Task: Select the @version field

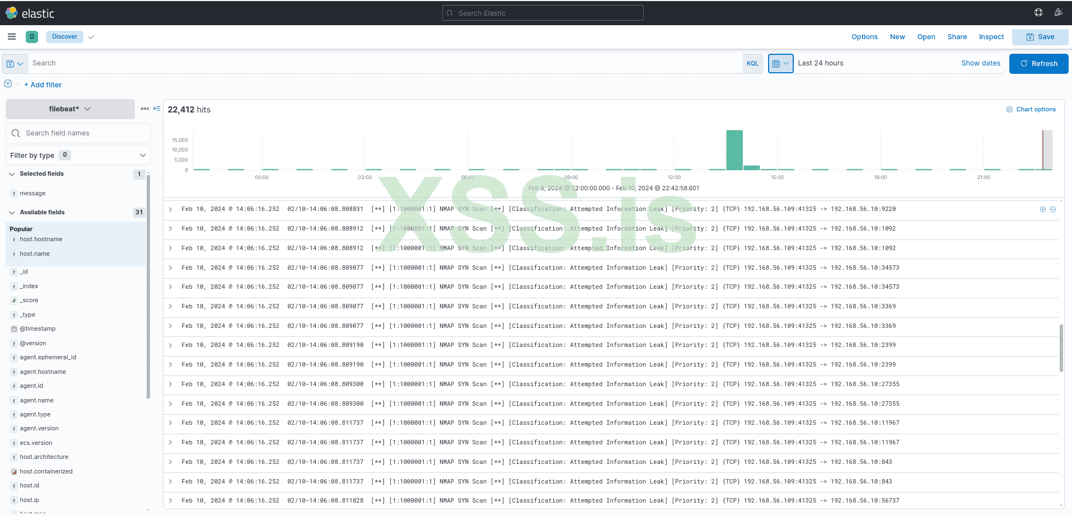Action: (33, 344)
